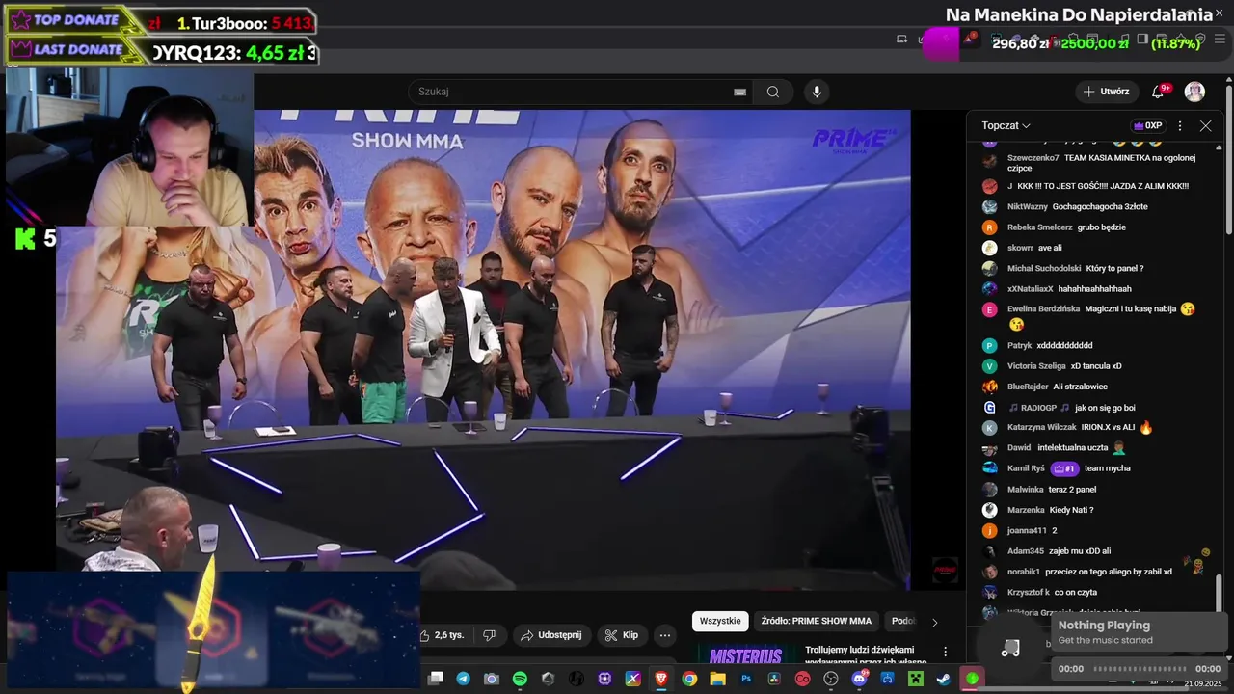Like the video showing 2,6 tys.

pyautogui.click(x=443, y=635)
